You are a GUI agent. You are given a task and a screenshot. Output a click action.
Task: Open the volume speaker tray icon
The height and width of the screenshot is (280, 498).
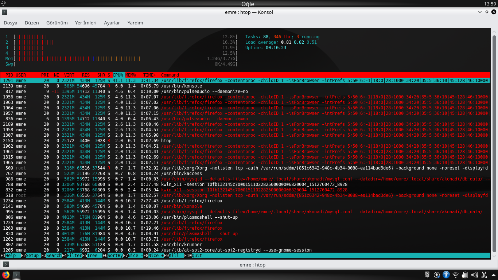coord(475,275)
